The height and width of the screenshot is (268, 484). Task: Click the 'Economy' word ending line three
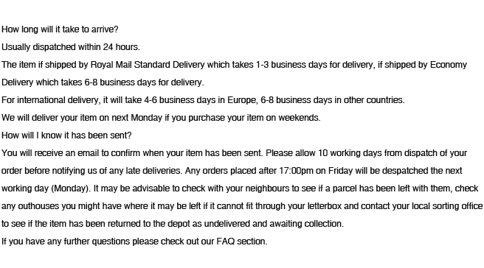pyautogui.click(x=448, y=65)
